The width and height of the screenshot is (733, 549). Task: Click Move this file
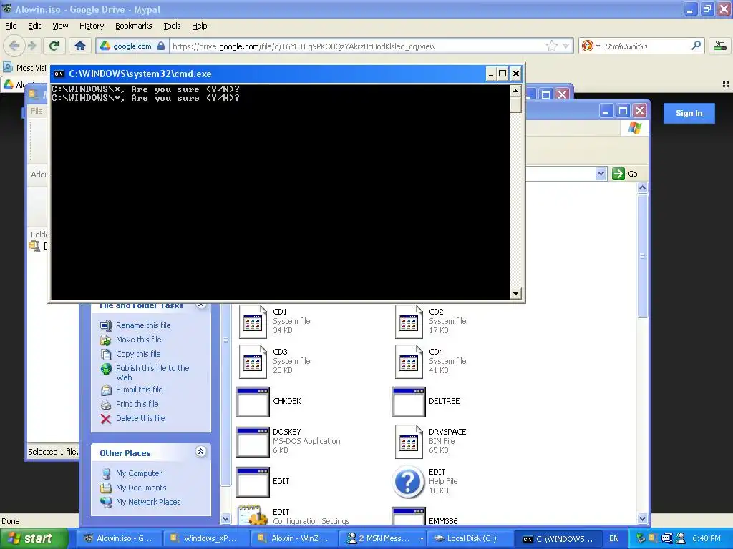pos(138,340)
